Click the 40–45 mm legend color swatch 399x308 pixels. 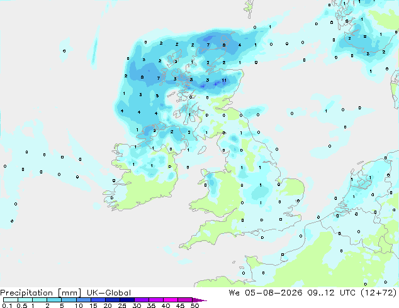tap(171, 300)
